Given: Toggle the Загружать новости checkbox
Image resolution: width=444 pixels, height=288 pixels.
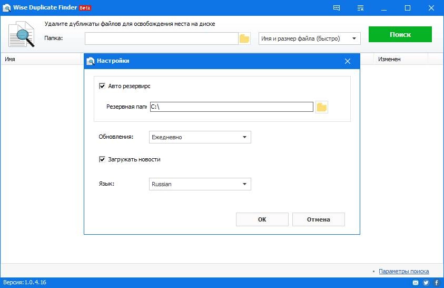Looking at the screenshot, I should 102,159.
